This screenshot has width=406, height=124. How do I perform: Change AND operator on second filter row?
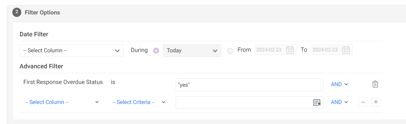tap(339, 102)
